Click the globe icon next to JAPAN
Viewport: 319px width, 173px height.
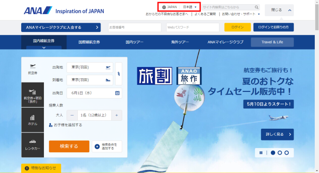point(164,7)
